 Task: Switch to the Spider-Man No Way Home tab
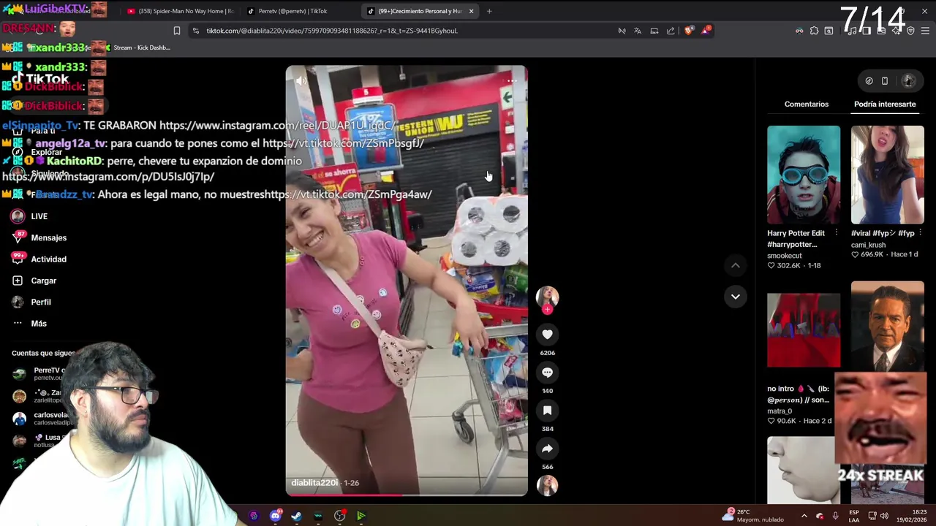pos(180,11)
